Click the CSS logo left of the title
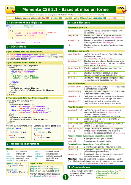131x185 pixels. click(11, 9)
